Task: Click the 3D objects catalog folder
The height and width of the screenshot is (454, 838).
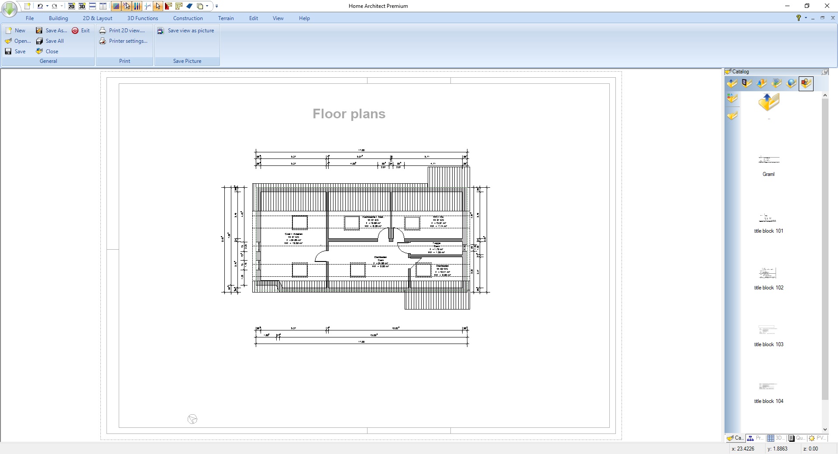Action: click(x=762, y=83)
